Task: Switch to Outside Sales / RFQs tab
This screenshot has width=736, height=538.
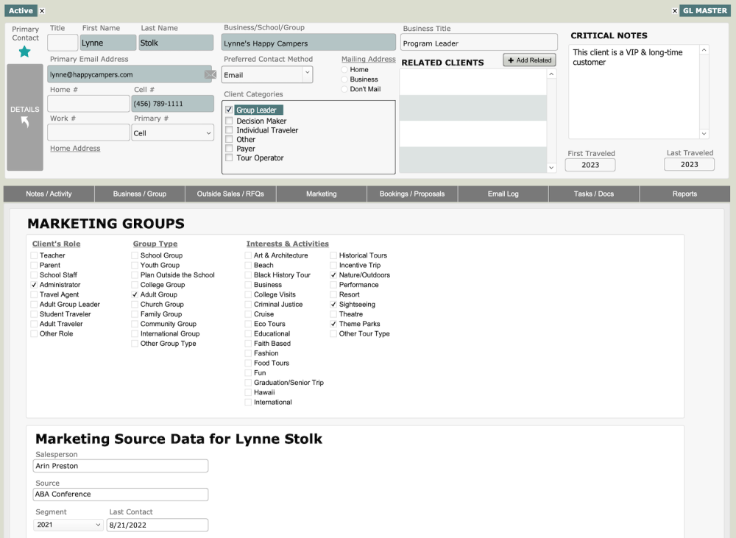Action: tap(230, 194)
